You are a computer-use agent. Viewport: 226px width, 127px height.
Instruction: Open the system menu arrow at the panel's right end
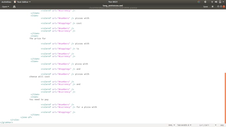pyautogui.click(x=223, y=2)
